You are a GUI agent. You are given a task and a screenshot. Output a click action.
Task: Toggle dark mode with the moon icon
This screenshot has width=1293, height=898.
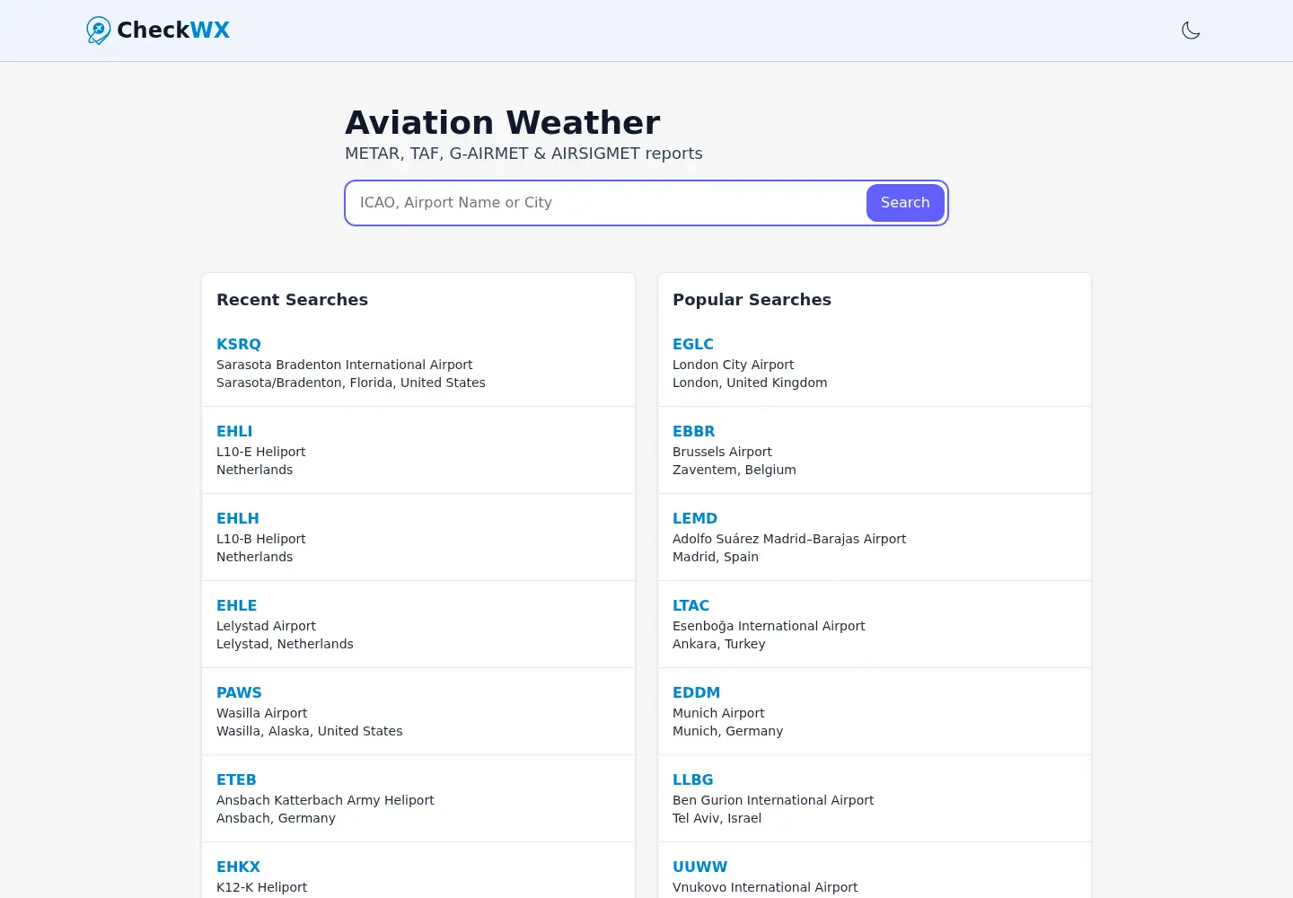pos(1191,31)
